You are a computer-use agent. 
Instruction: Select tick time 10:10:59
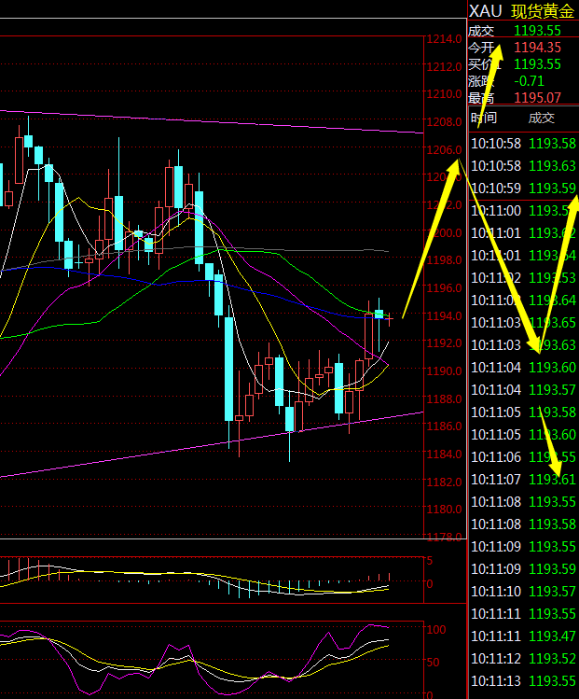pyautogui.click(x=496, y=189)
